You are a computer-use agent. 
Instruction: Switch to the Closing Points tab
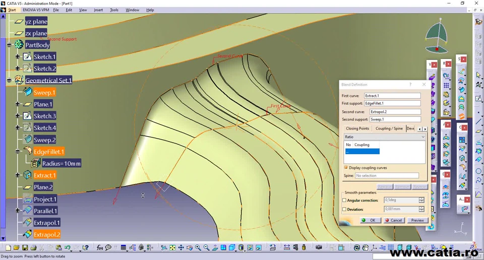tap(357, 128)
